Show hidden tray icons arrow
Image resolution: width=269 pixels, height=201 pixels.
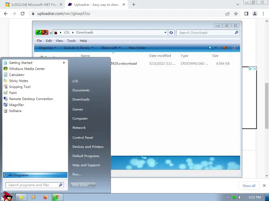(228, 197)
